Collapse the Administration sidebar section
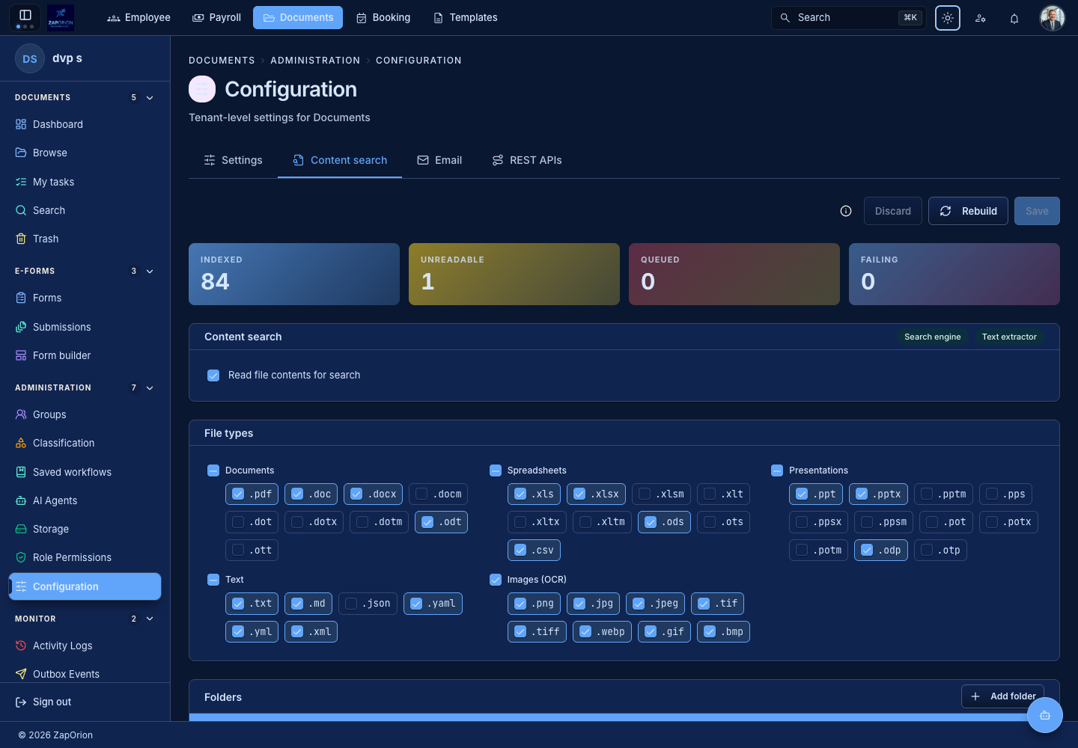1078x748 pixels. (150, 388)
